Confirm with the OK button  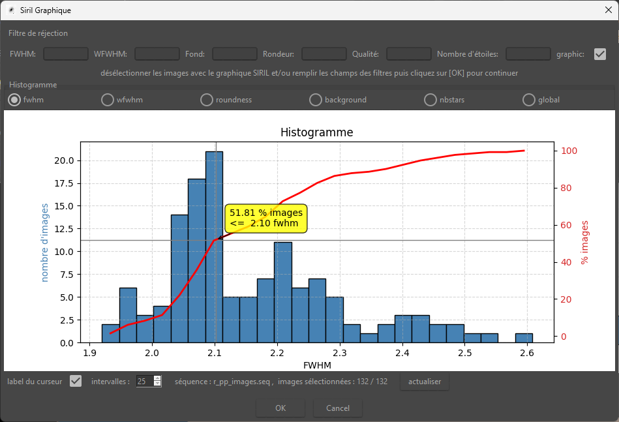[280, 408]
